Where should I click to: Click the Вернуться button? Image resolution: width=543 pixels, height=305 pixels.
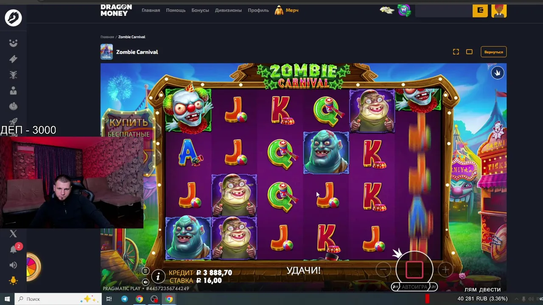[493, 52]
